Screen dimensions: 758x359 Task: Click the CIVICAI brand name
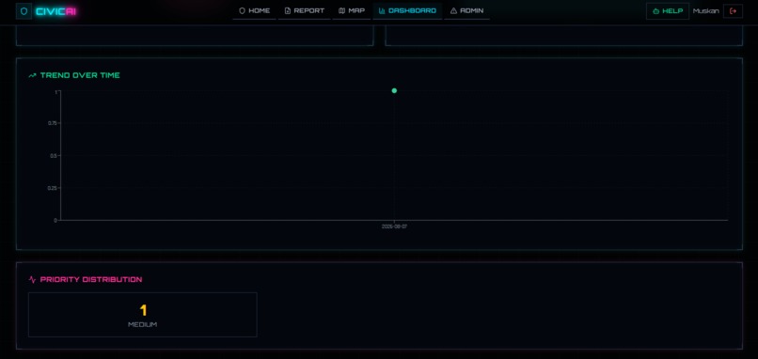pyautogui.click(x=56, y=11)
